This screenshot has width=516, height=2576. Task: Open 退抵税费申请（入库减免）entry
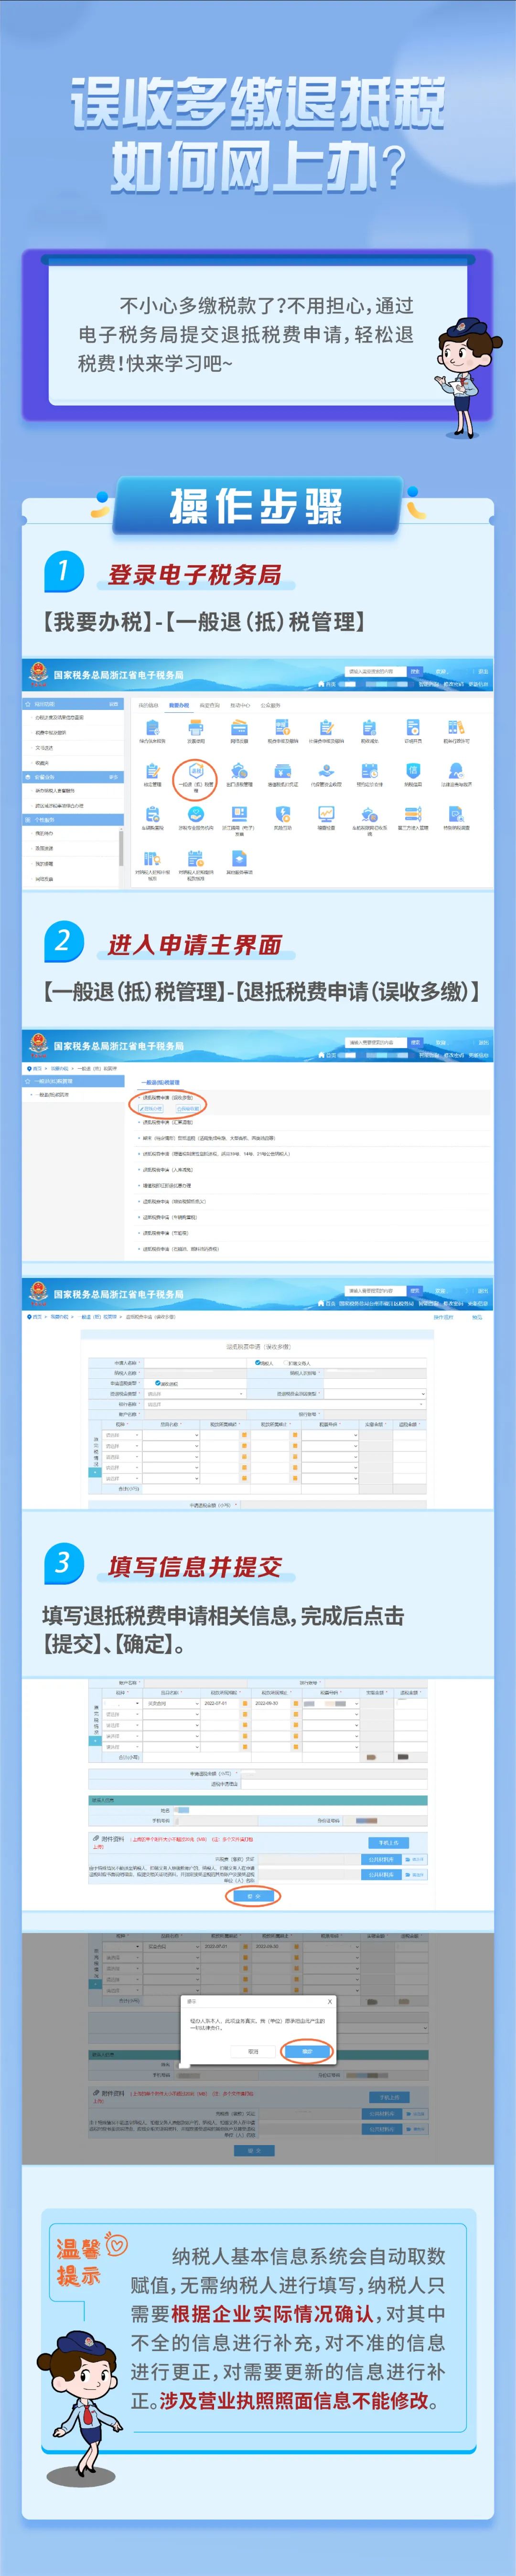point(168,1169)
